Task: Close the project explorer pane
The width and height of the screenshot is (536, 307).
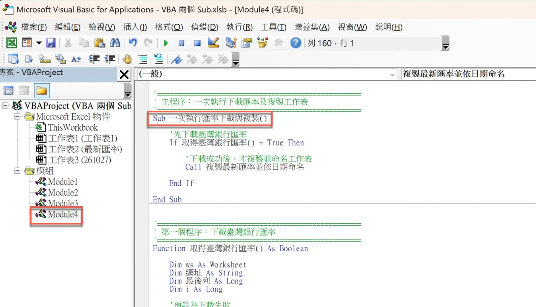Action: coord(124,74)
